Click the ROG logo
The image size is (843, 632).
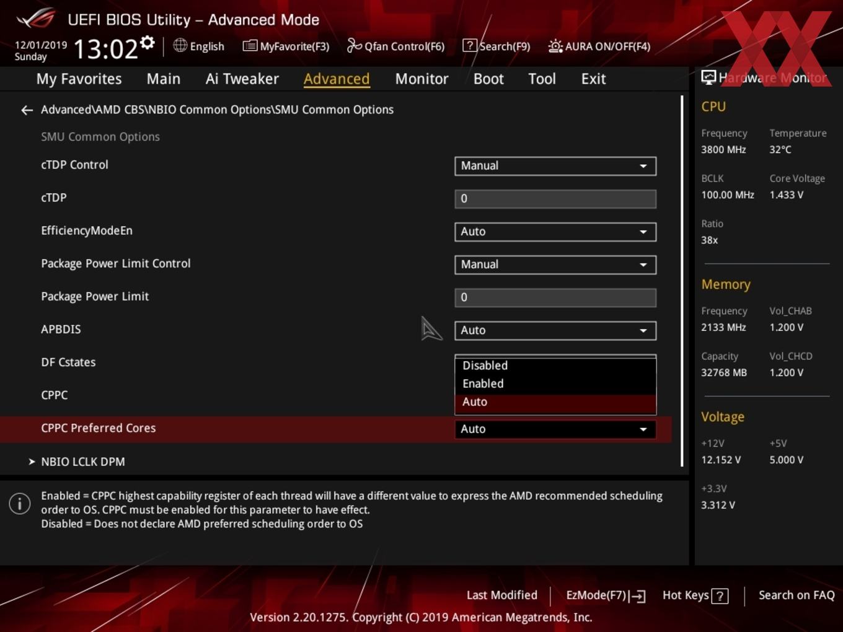[x=35, y=19]
